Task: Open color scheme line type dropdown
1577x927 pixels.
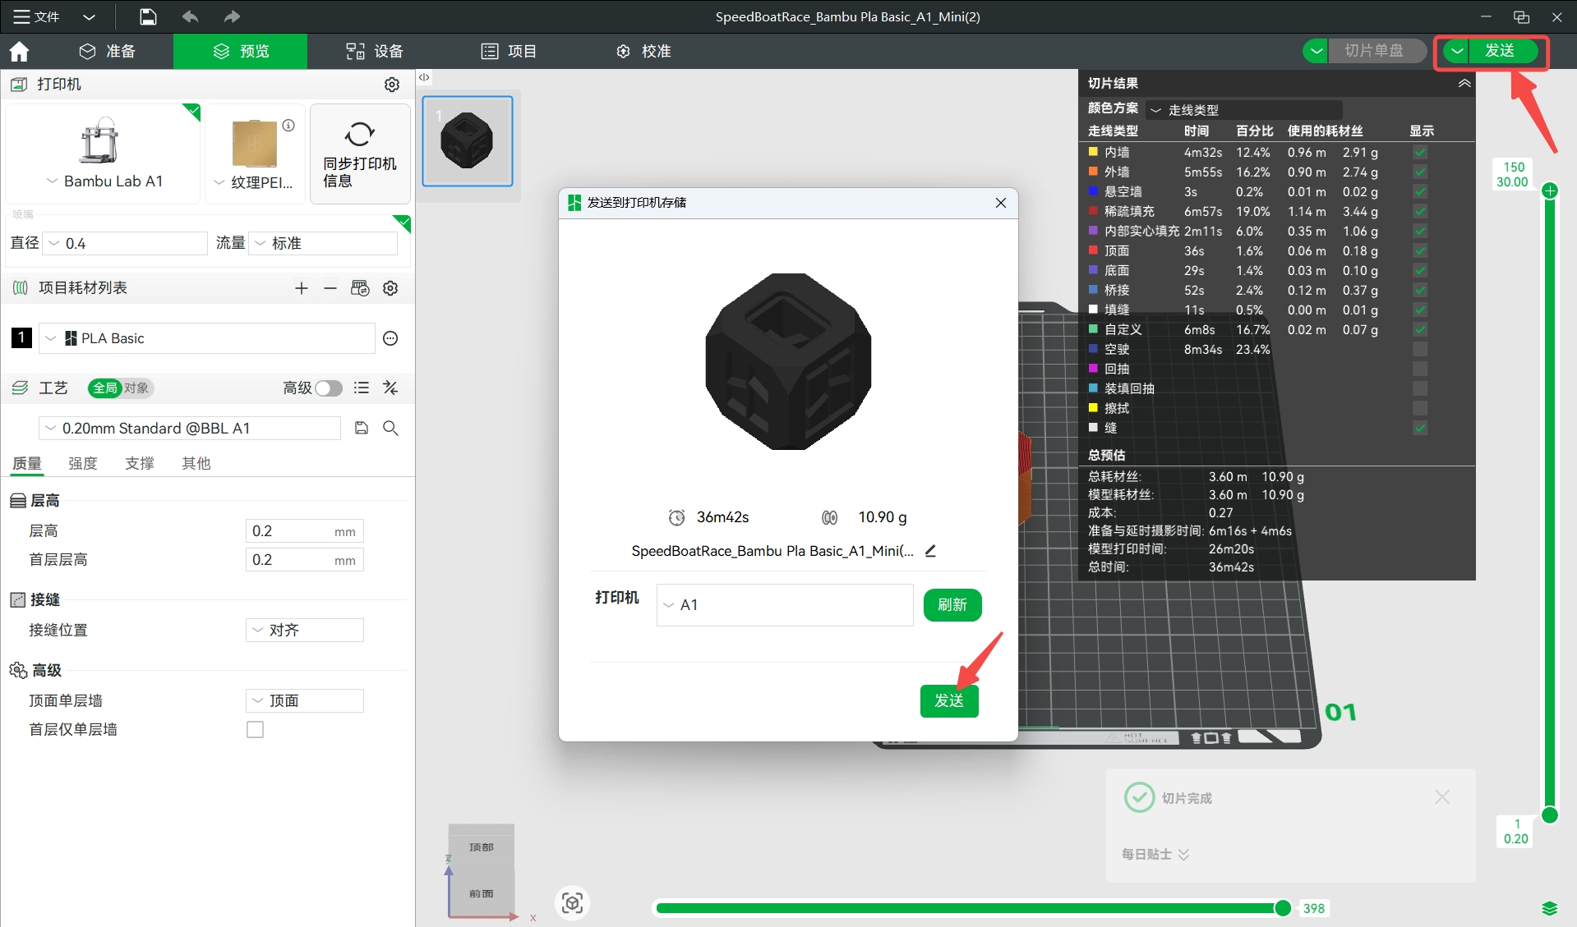Action: coord(1244,109)
